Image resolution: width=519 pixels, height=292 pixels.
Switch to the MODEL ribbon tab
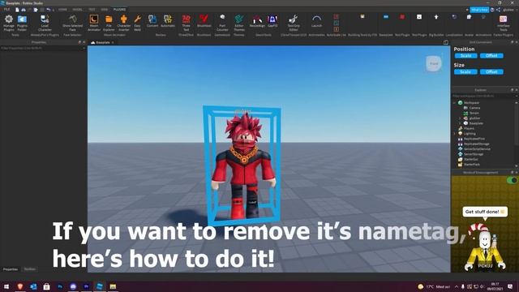coord(78,10)
